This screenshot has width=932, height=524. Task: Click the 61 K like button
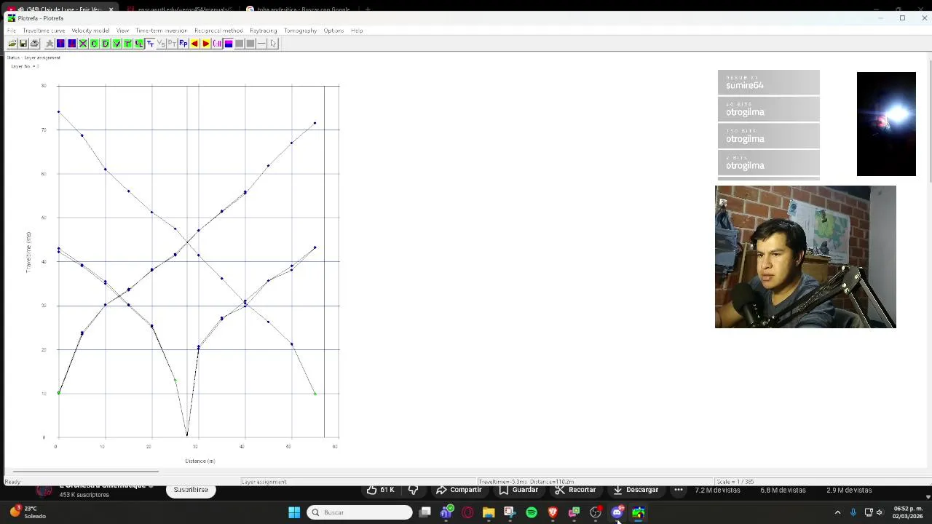click(x=380, y=490)
